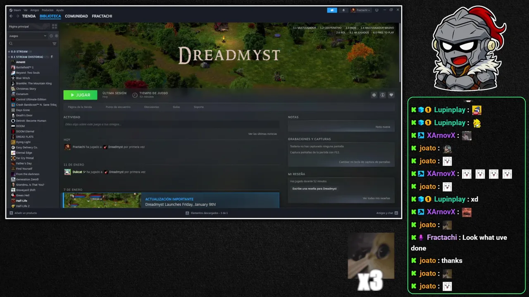Select Far Cry Primal in the library list
The width and height of the screenshot is (529, 297).
pyautogui.click(x=25, y=158)
